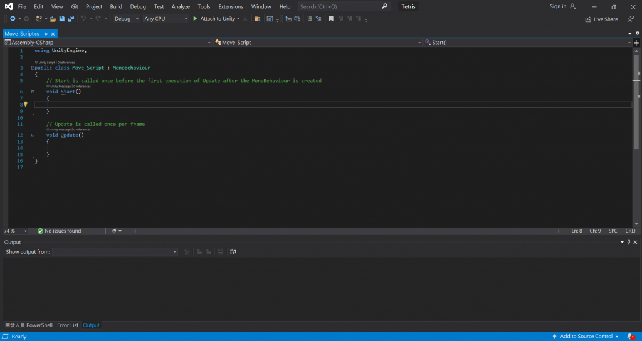Click Add to Source Control in status bar
This screenshot has width=642, height=341.
point(586,337)
